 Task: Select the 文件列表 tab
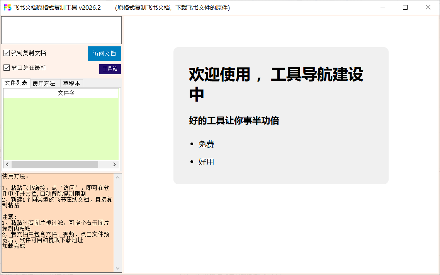coord(15,83)
